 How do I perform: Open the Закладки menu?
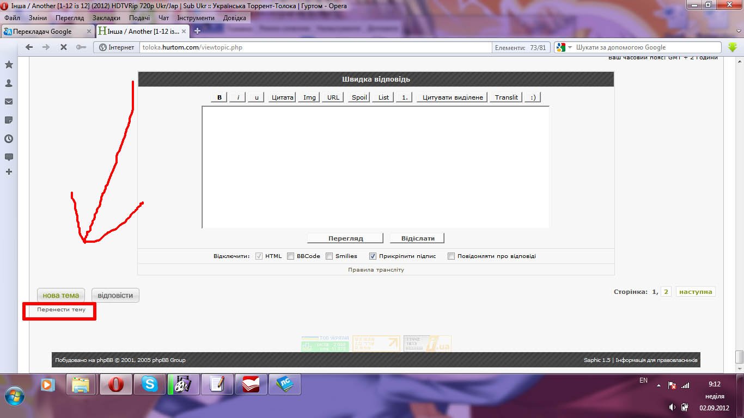(x=106, y=18)
